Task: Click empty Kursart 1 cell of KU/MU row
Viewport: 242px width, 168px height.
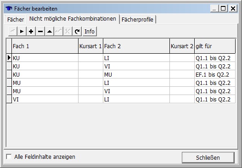Action: pyautogui.click(x=90, y=75)
